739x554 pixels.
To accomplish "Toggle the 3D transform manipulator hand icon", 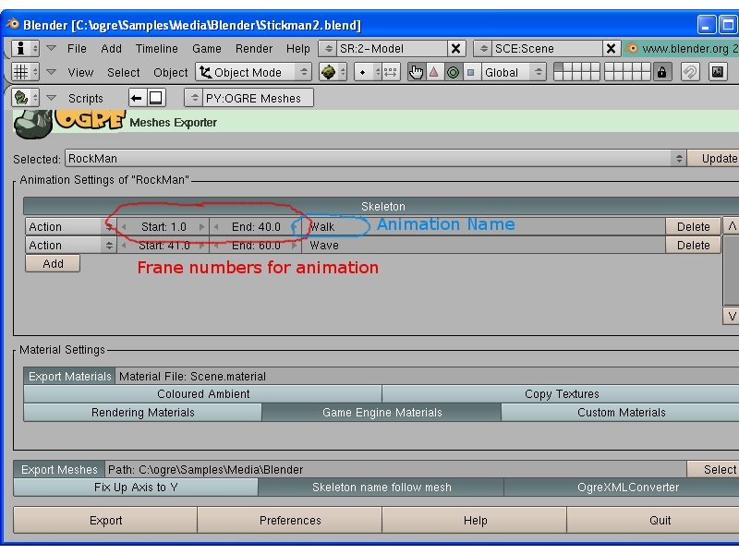I will (416, 72).
